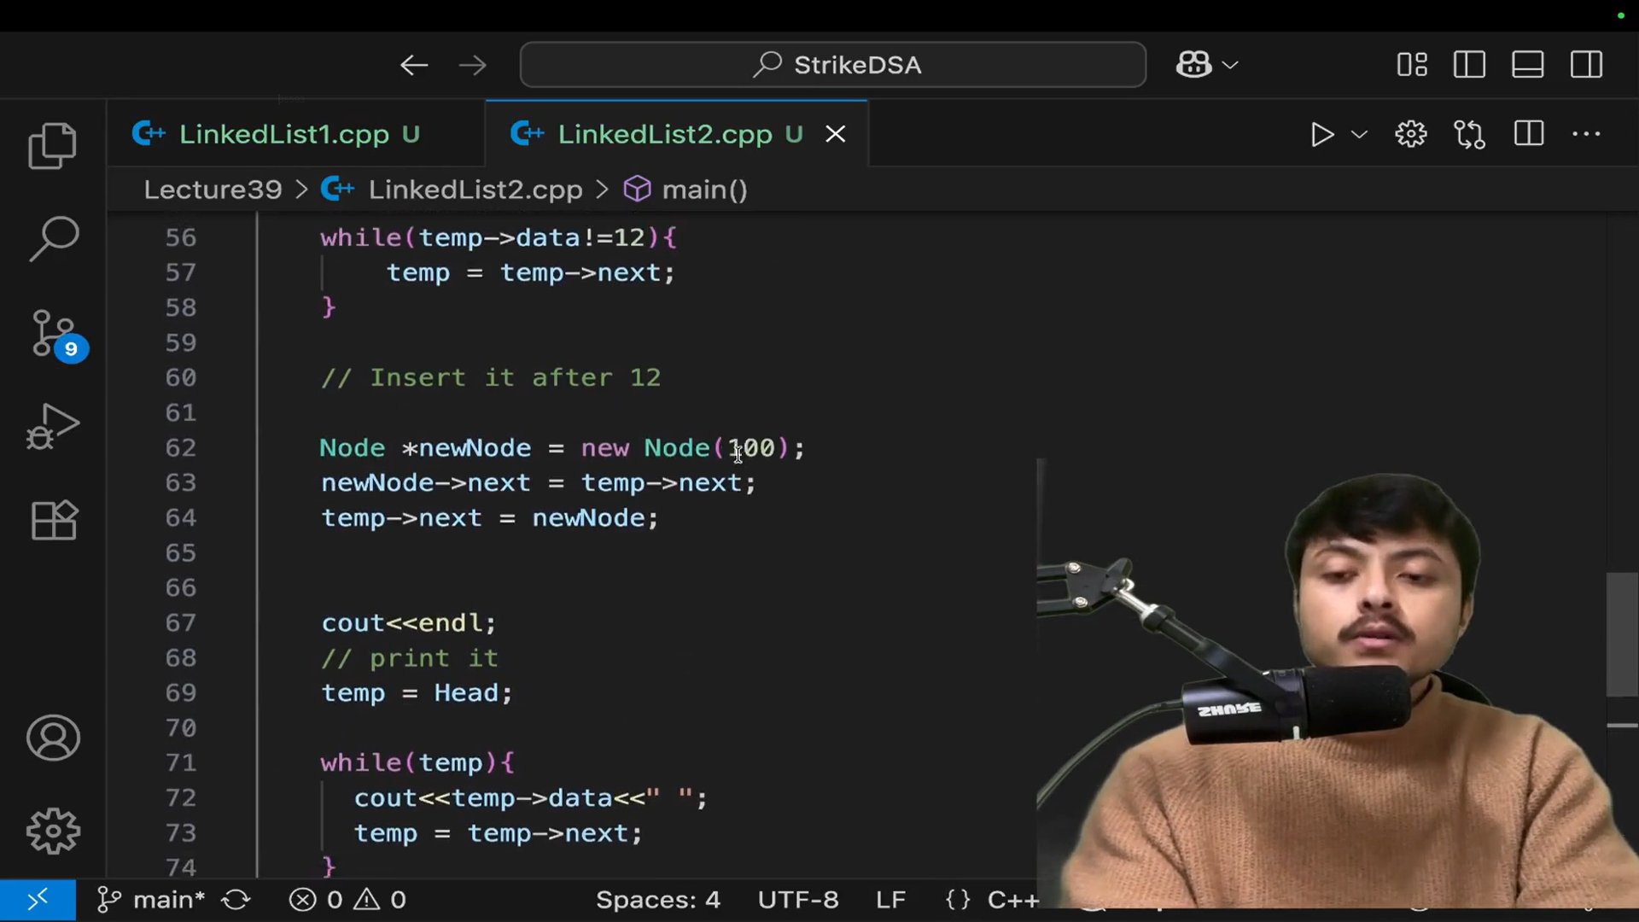This screenshot has height=922, width=1639.
Task: Open the Run and Debug view
Action: point(53,426)
